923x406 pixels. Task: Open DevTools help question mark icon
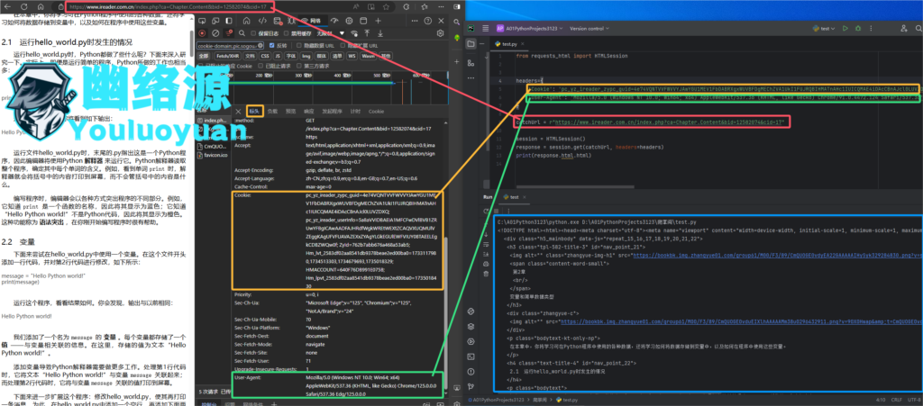[428, 21]
